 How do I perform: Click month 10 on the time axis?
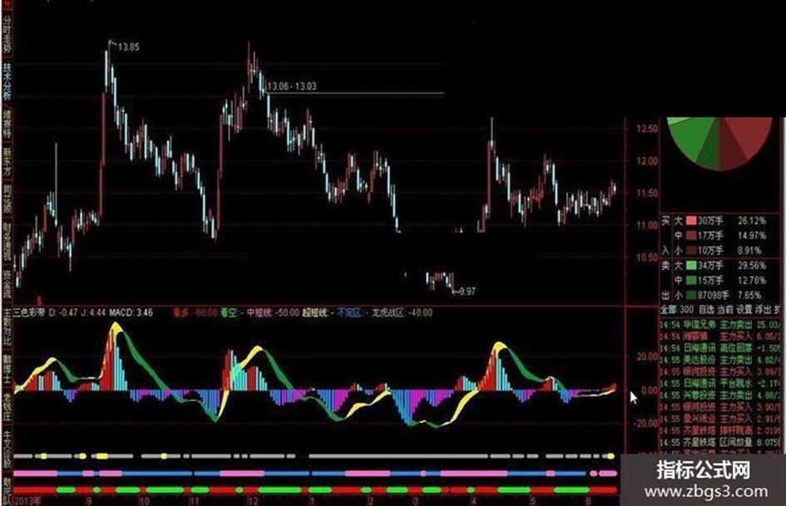[x=144, y=500]
